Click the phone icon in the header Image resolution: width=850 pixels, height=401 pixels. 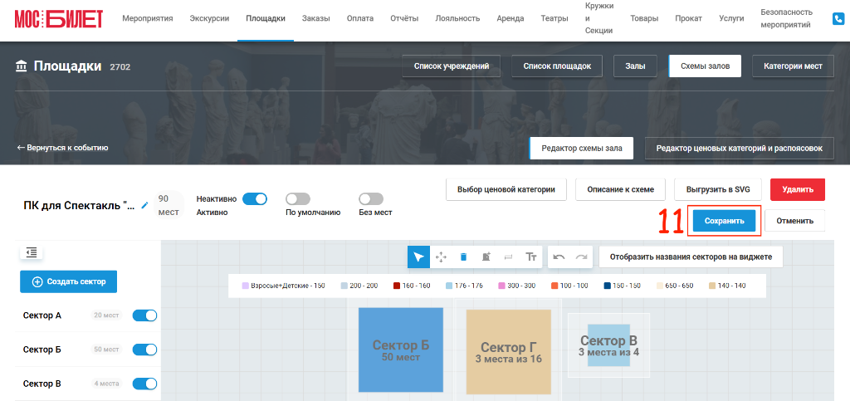838,19
